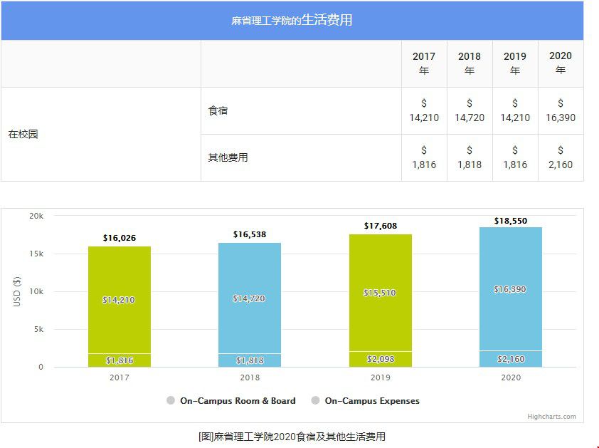Click the 20k y-axis tick label

click(36, 216)
